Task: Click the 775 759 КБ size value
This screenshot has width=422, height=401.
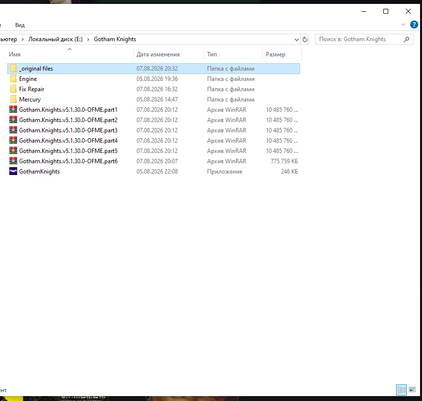Action: (x=284, y=161)
